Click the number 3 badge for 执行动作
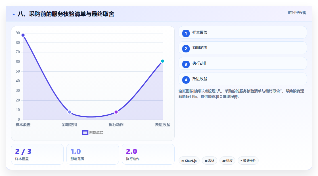The image size is (318, 176). 186,64
